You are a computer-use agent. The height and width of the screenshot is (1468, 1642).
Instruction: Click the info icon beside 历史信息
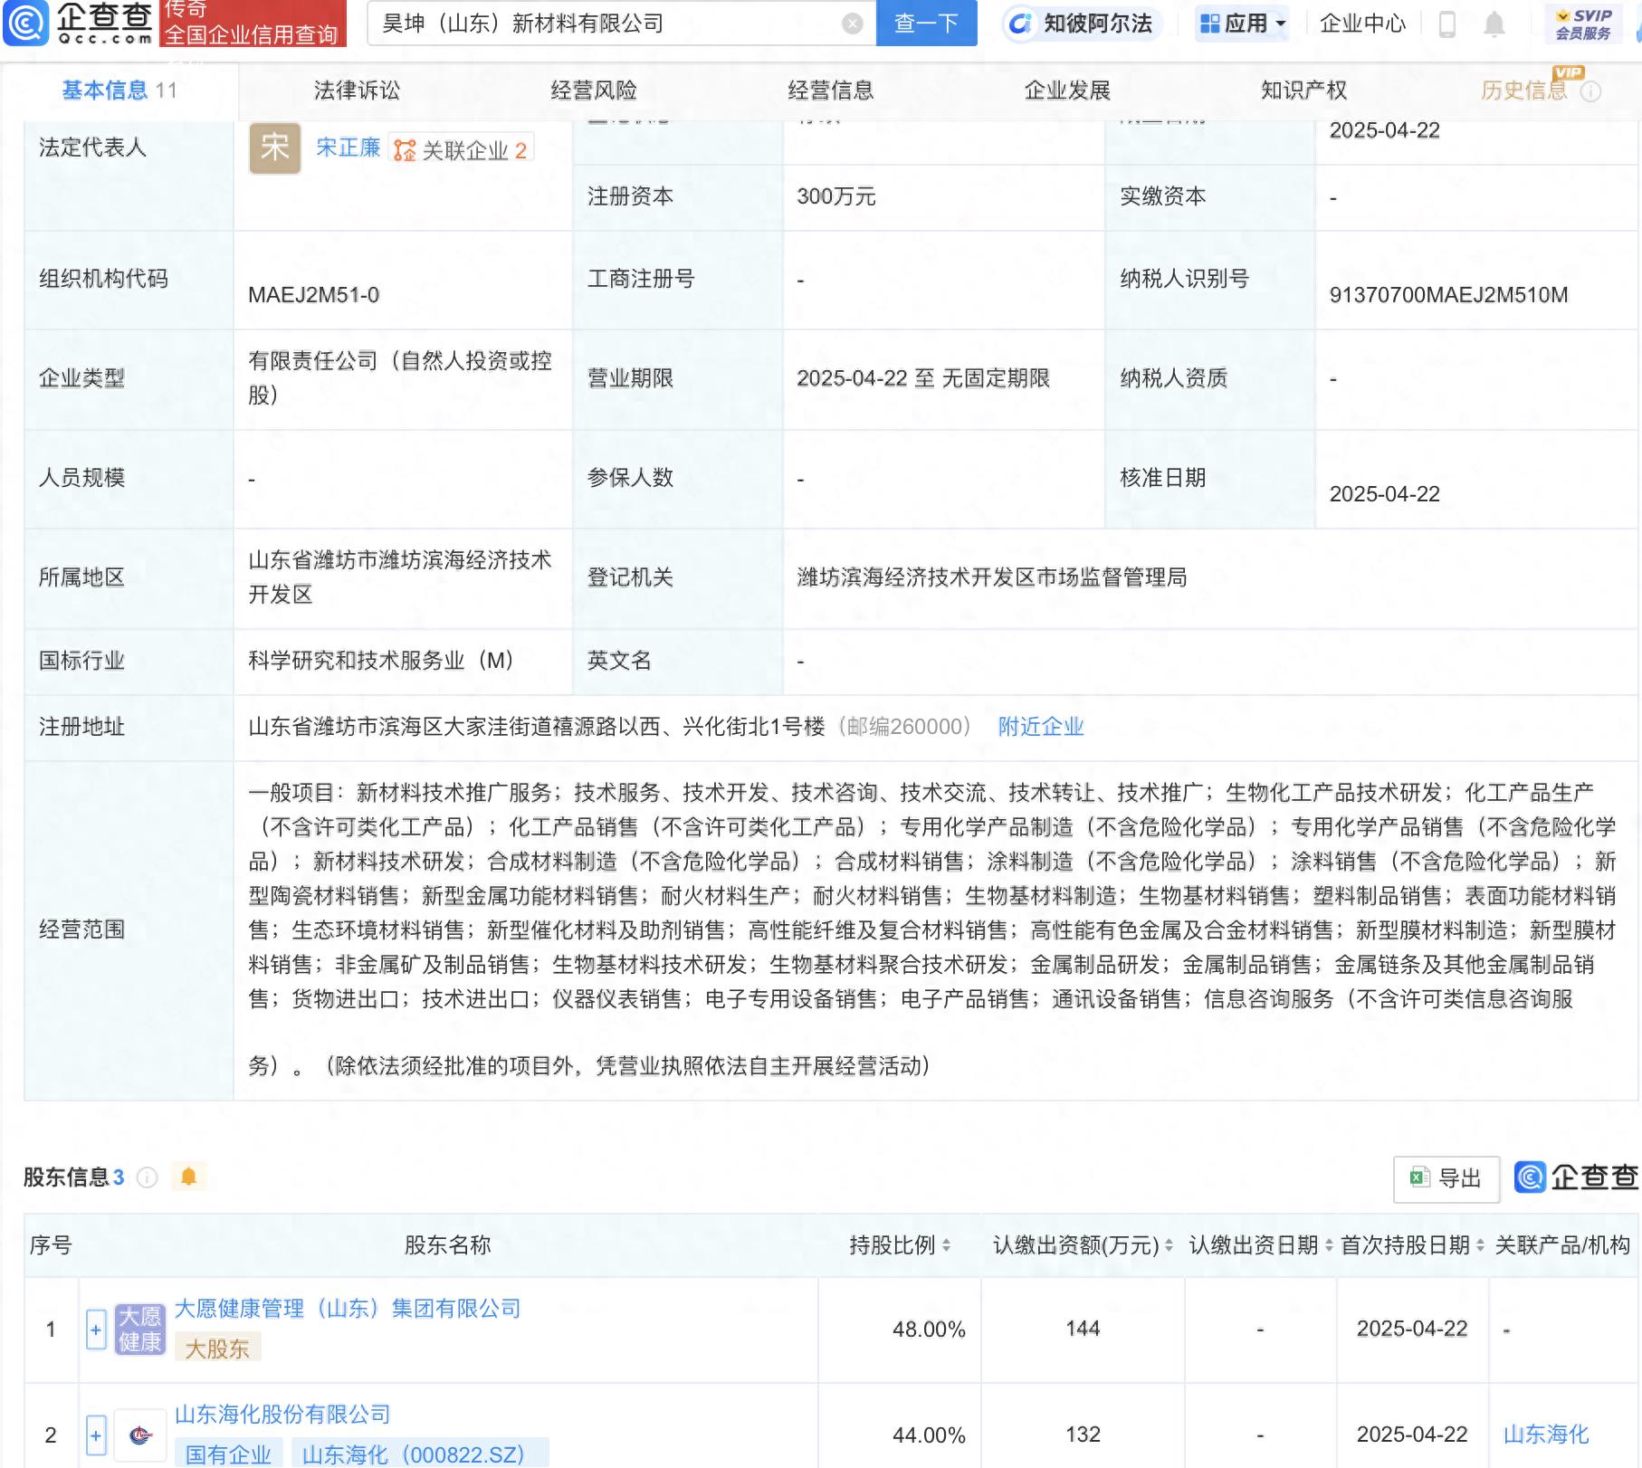[x=1590, y=91]
